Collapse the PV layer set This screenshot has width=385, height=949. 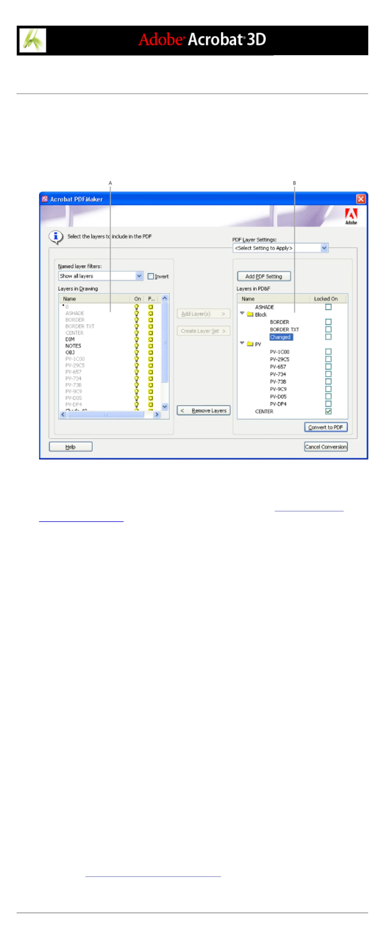[242, 343]
